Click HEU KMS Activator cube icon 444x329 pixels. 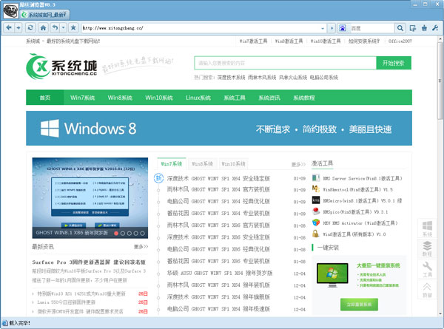click(316, 223)
